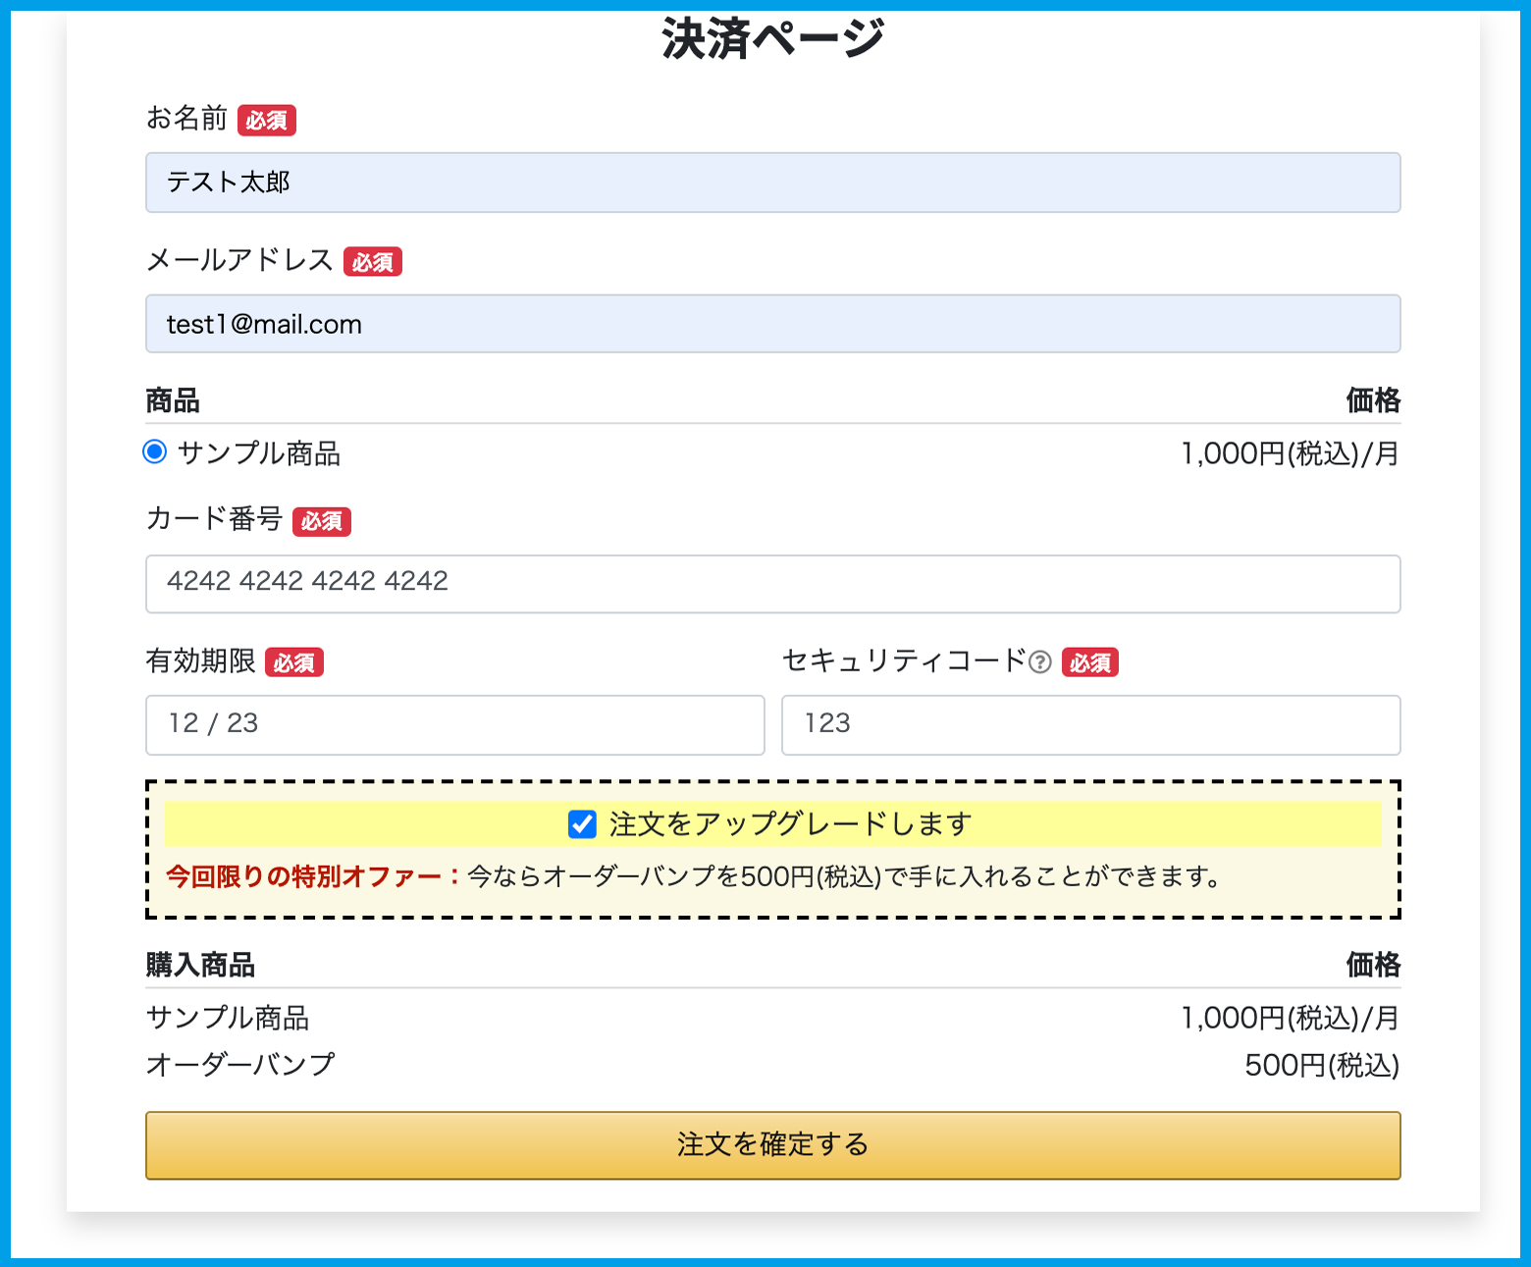Click the カード番号 card number field

point(772,583)
